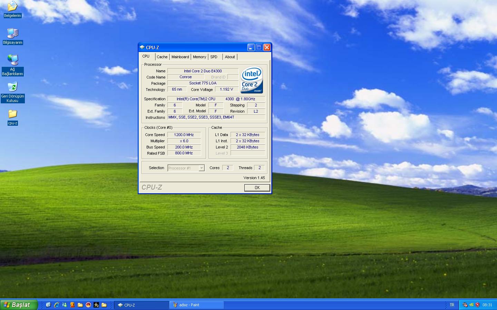Click the TR language indicator

coord(452,305)
